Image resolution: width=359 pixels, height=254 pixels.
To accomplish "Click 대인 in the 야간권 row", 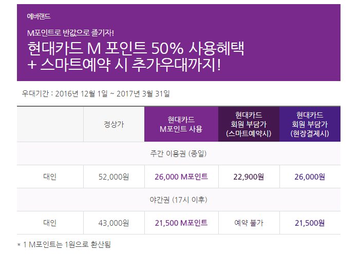I will coord(50,223).
